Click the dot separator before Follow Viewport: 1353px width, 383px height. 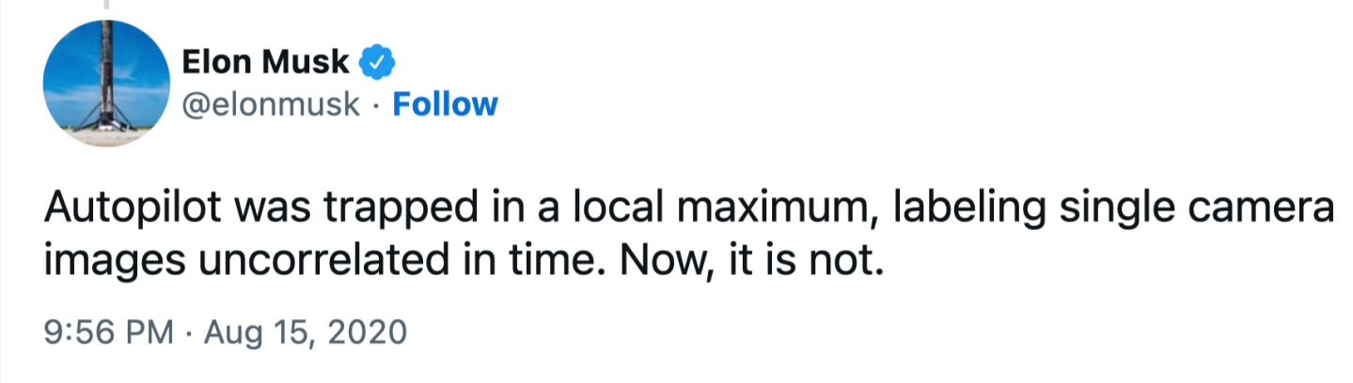point(376,104)
